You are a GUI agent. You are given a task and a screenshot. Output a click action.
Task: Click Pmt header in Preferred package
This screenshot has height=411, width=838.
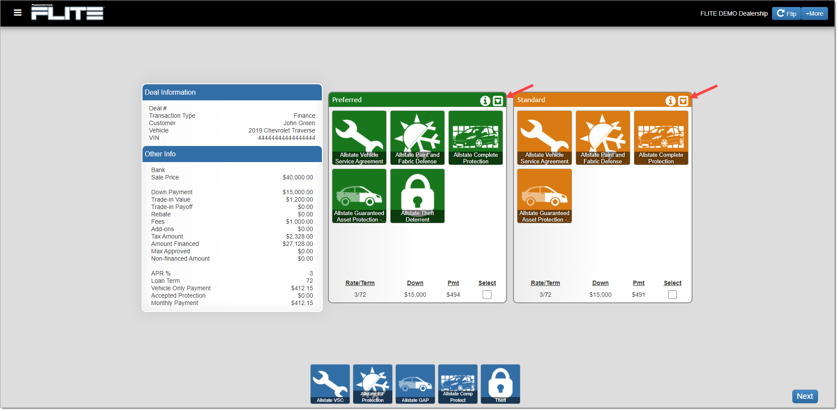tap(454, 283)
